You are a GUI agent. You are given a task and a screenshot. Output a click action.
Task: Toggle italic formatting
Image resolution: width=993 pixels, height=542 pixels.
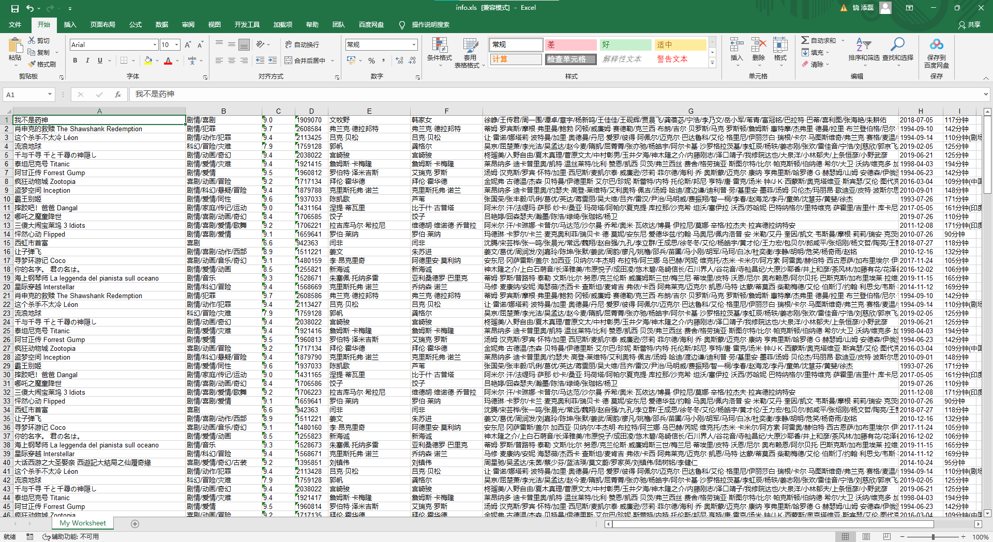click(x=87, y=60)
